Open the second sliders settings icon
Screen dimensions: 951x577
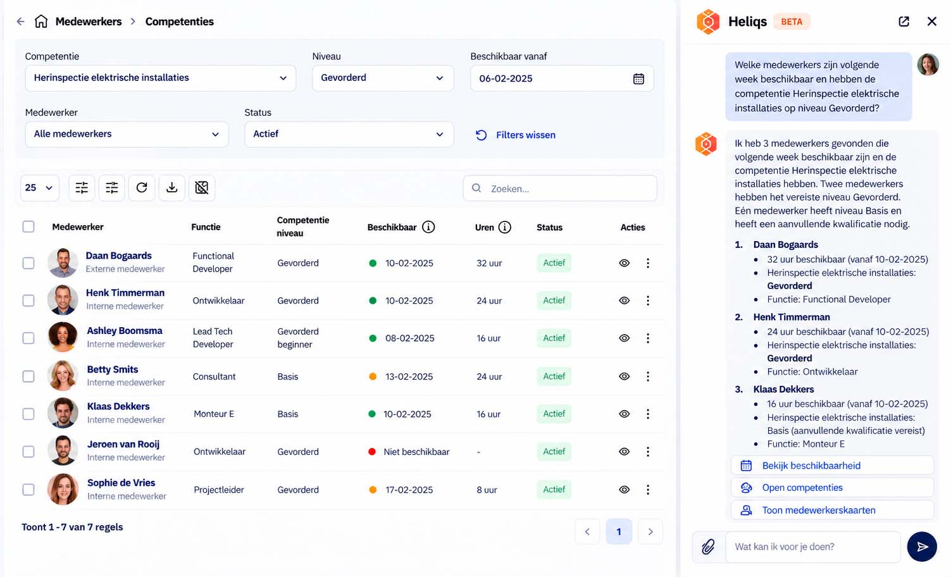(x=111, y=188)
